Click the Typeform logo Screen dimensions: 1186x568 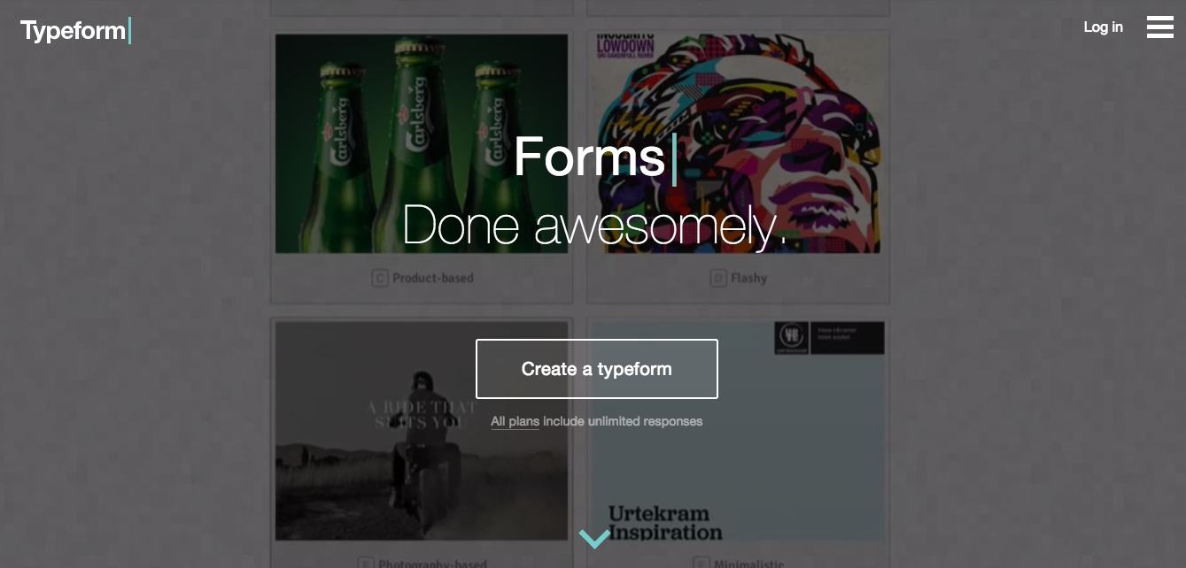[74, 31]
